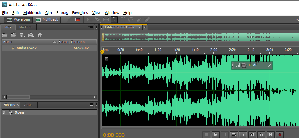Move playhead to next marker

coord(270,135)
